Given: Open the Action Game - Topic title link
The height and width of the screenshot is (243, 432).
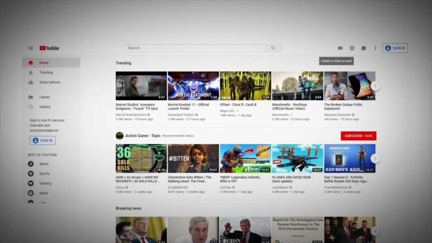Looking at the screenshot, I should click(143, 135).
